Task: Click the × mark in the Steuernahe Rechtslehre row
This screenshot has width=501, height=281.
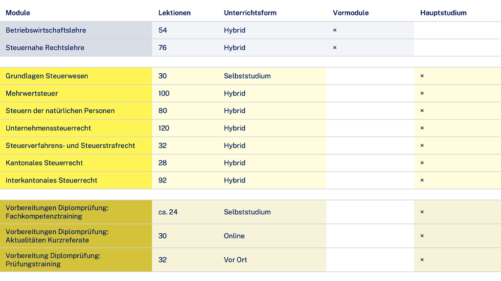Action: coord(335,48)
